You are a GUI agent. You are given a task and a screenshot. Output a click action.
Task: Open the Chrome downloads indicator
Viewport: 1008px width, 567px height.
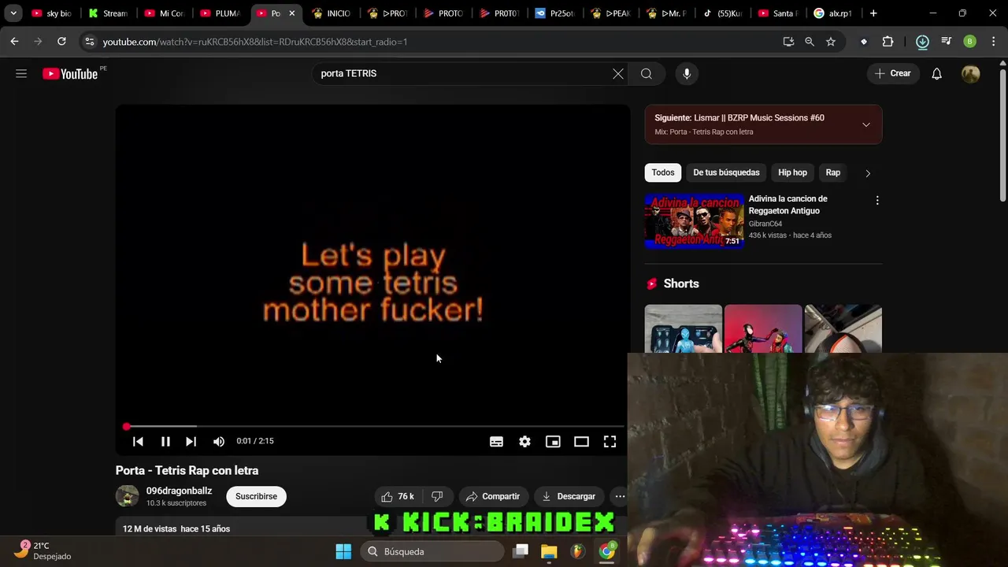click(922, 42)
